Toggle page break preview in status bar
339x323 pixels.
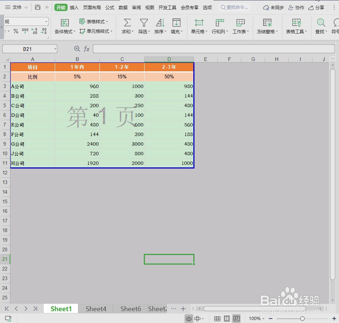pos(236,318)
